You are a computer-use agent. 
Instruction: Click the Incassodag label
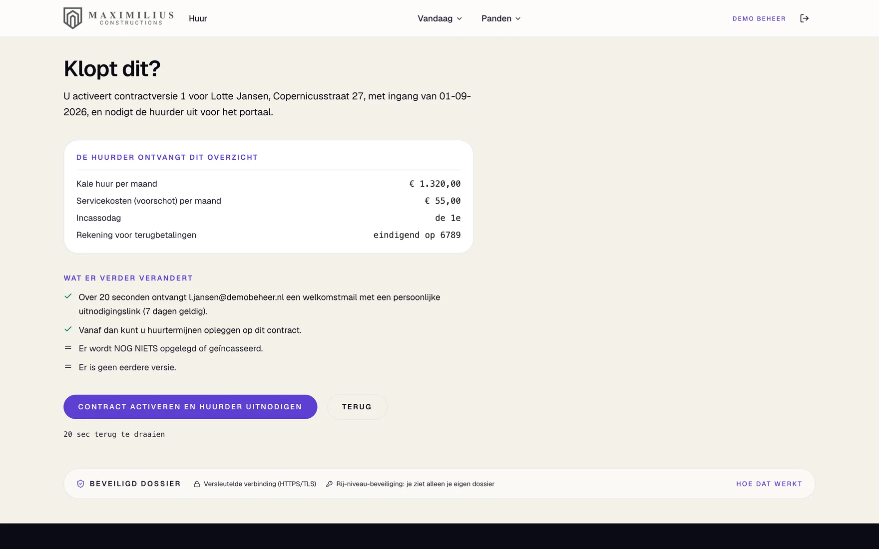pos(98,218)
